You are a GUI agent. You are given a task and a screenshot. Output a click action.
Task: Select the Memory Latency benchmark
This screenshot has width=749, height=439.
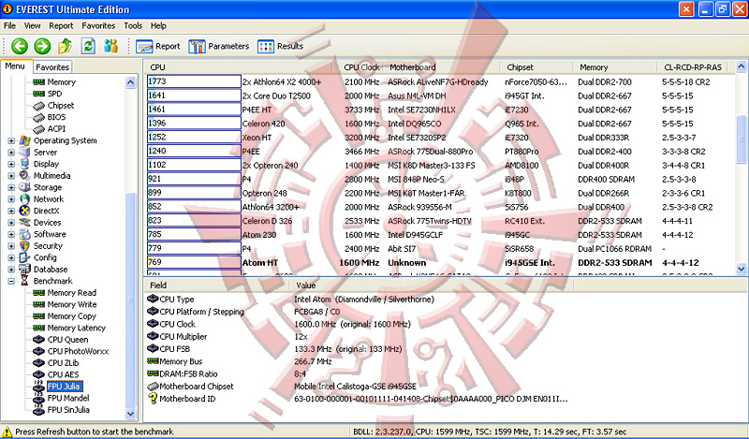click(77, 328)
